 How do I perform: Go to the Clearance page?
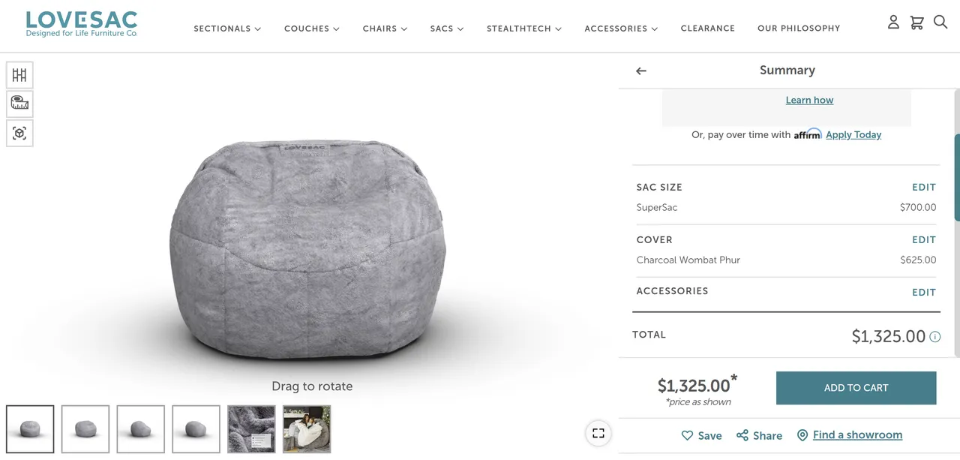point(707,29)
